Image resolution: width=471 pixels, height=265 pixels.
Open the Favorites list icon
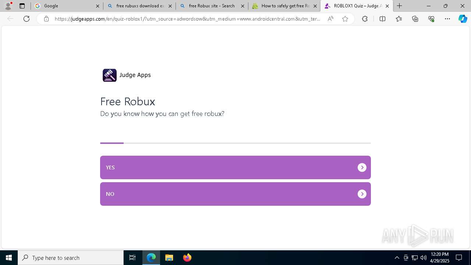click(399, 19)
